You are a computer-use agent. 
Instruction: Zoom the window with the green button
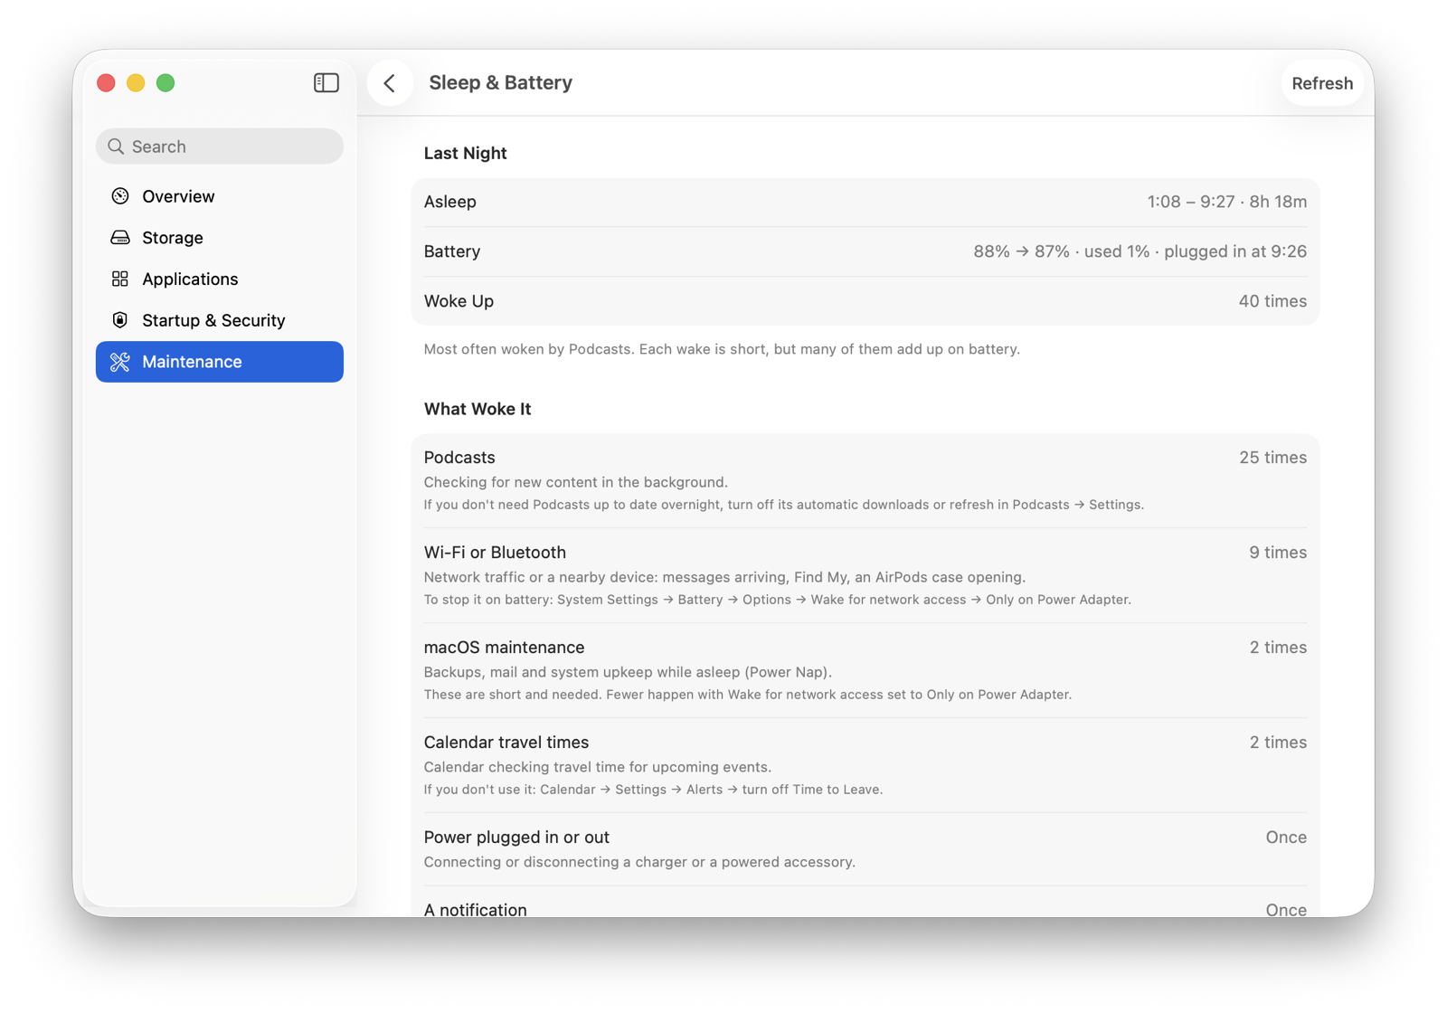tap(166, 83)
